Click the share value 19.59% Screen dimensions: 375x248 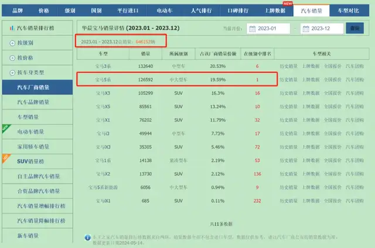pyautogui.click(x=218, y=80)
